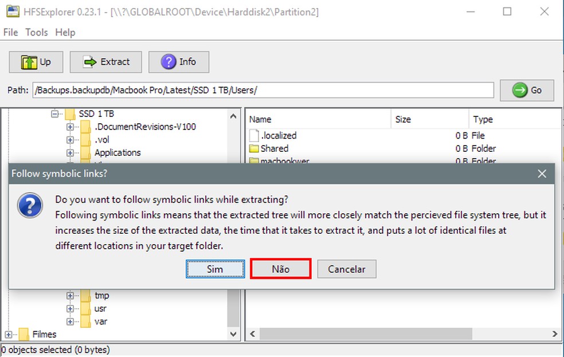Open the Tools menu
Screen dimensions: 564x357
click(x=36, y=32)
